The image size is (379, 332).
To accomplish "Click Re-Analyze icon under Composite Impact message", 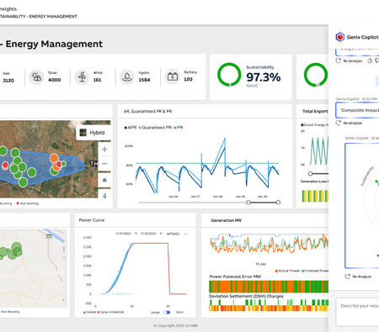I will coord(339,123).
